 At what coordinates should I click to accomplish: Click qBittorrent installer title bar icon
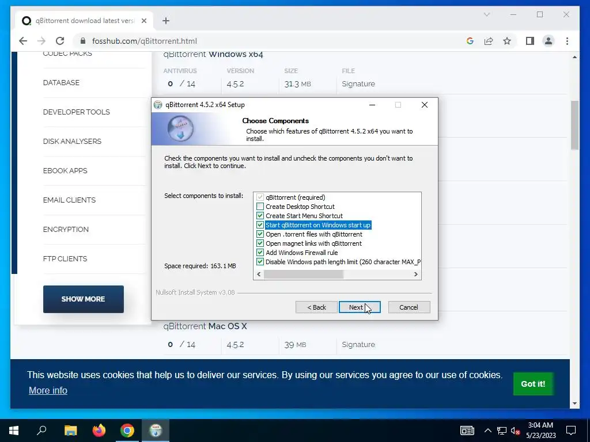point(158,105)
